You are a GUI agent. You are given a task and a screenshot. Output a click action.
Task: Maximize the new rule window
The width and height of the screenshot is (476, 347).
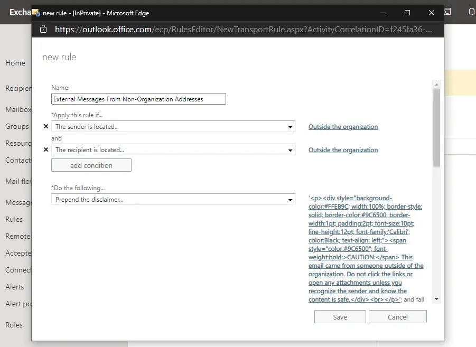pos(407,13)
